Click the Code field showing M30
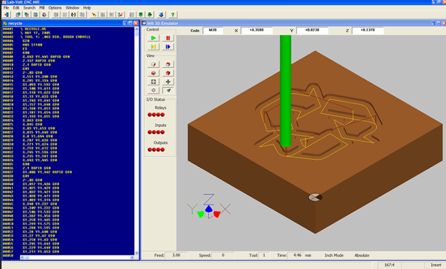Viewport: 446px width, 269px height. tap(212, 30)
